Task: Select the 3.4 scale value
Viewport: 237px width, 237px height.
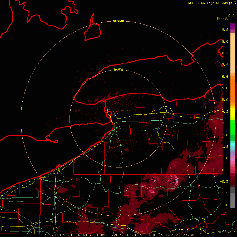Action: tap(225, 123)
